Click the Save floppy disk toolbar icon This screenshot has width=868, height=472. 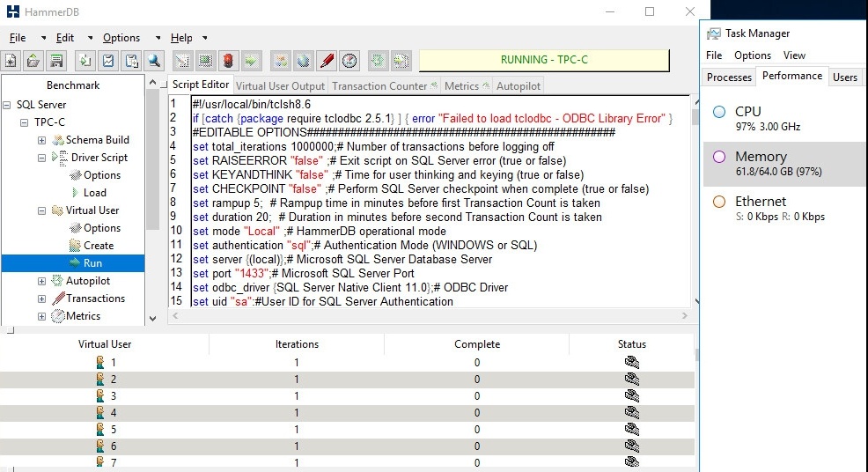tap(56, 61)
